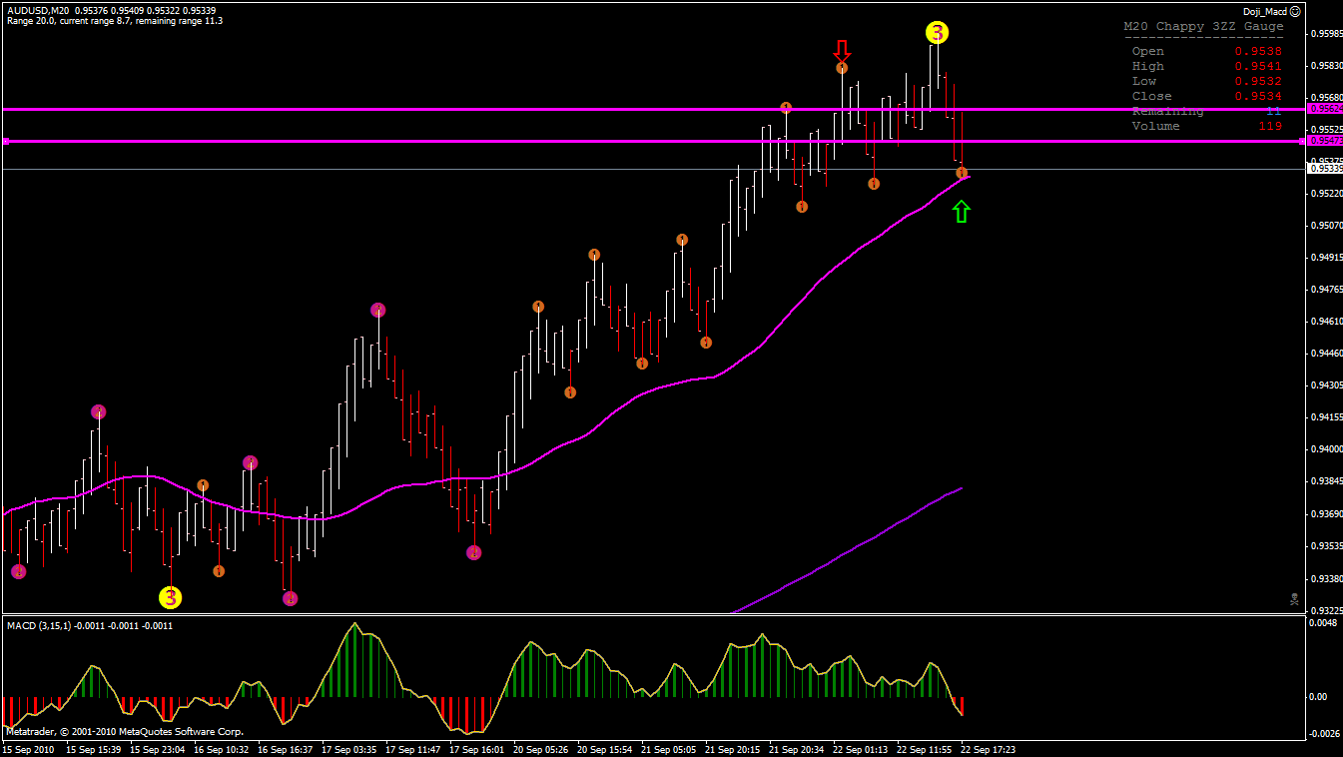Click the '22 Sep 17:23' time axis label

(x=989, y=749)
